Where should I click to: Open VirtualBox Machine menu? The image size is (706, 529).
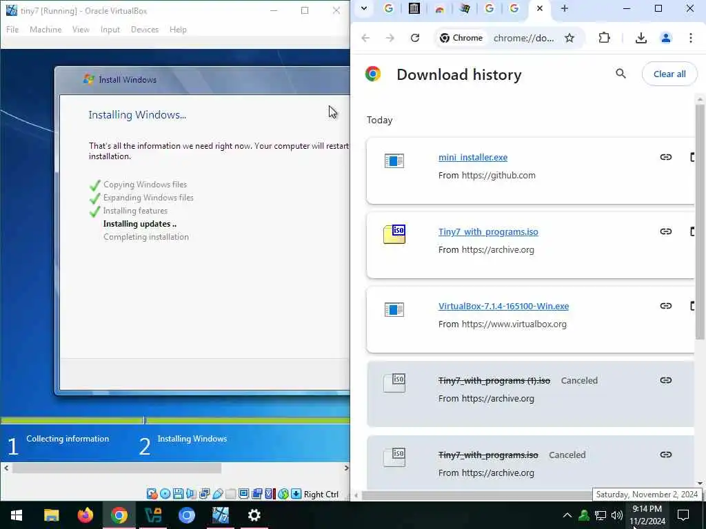coord(46,29)
